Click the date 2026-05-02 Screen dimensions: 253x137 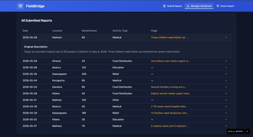30,119
